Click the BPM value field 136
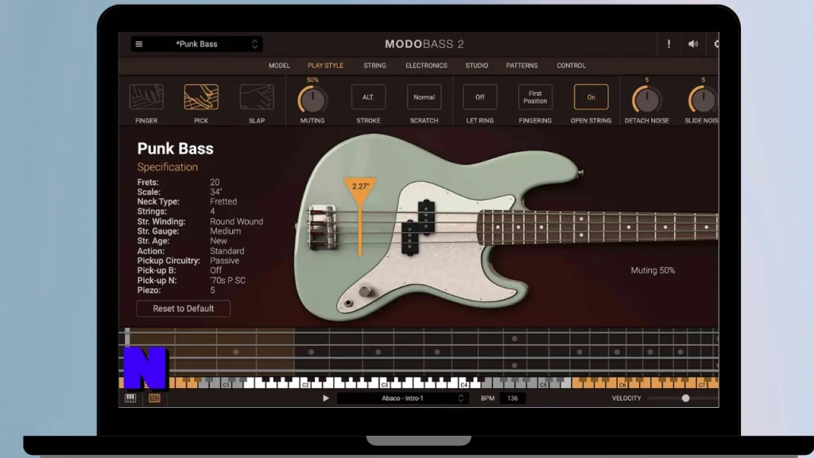Screen dimensions: 814x458 [513, 398]
